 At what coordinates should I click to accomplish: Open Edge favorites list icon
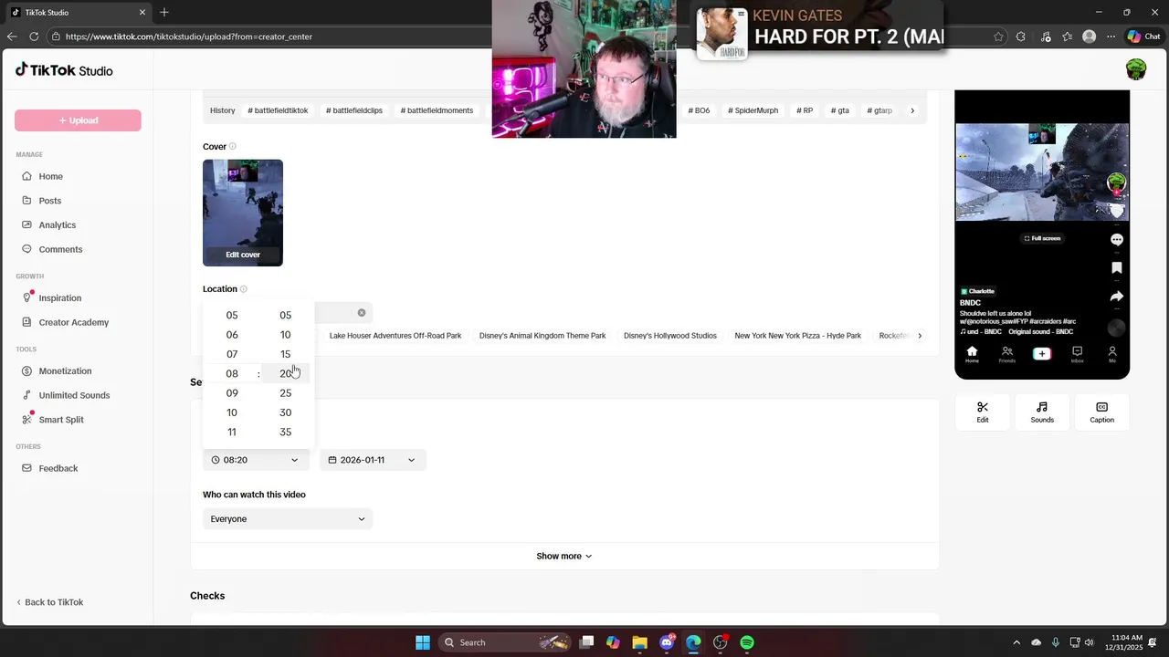coord(1067,36)
